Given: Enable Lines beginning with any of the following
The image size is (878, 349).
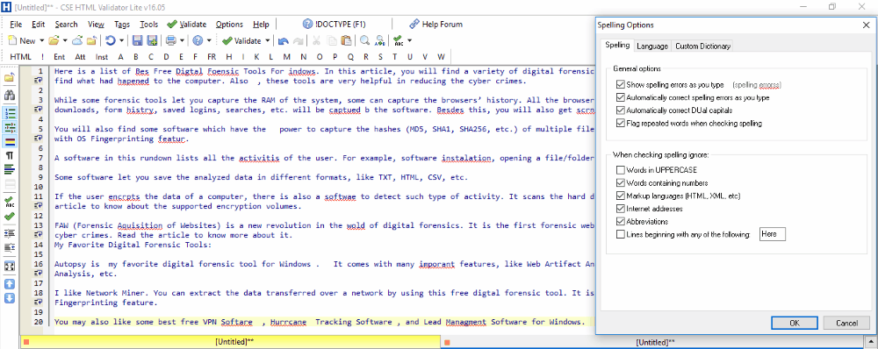Looking at the screenshot, I should coord(620,234).
